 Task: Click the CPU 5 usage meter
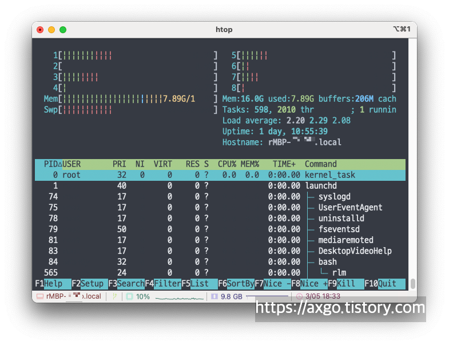tap(314, 55)
